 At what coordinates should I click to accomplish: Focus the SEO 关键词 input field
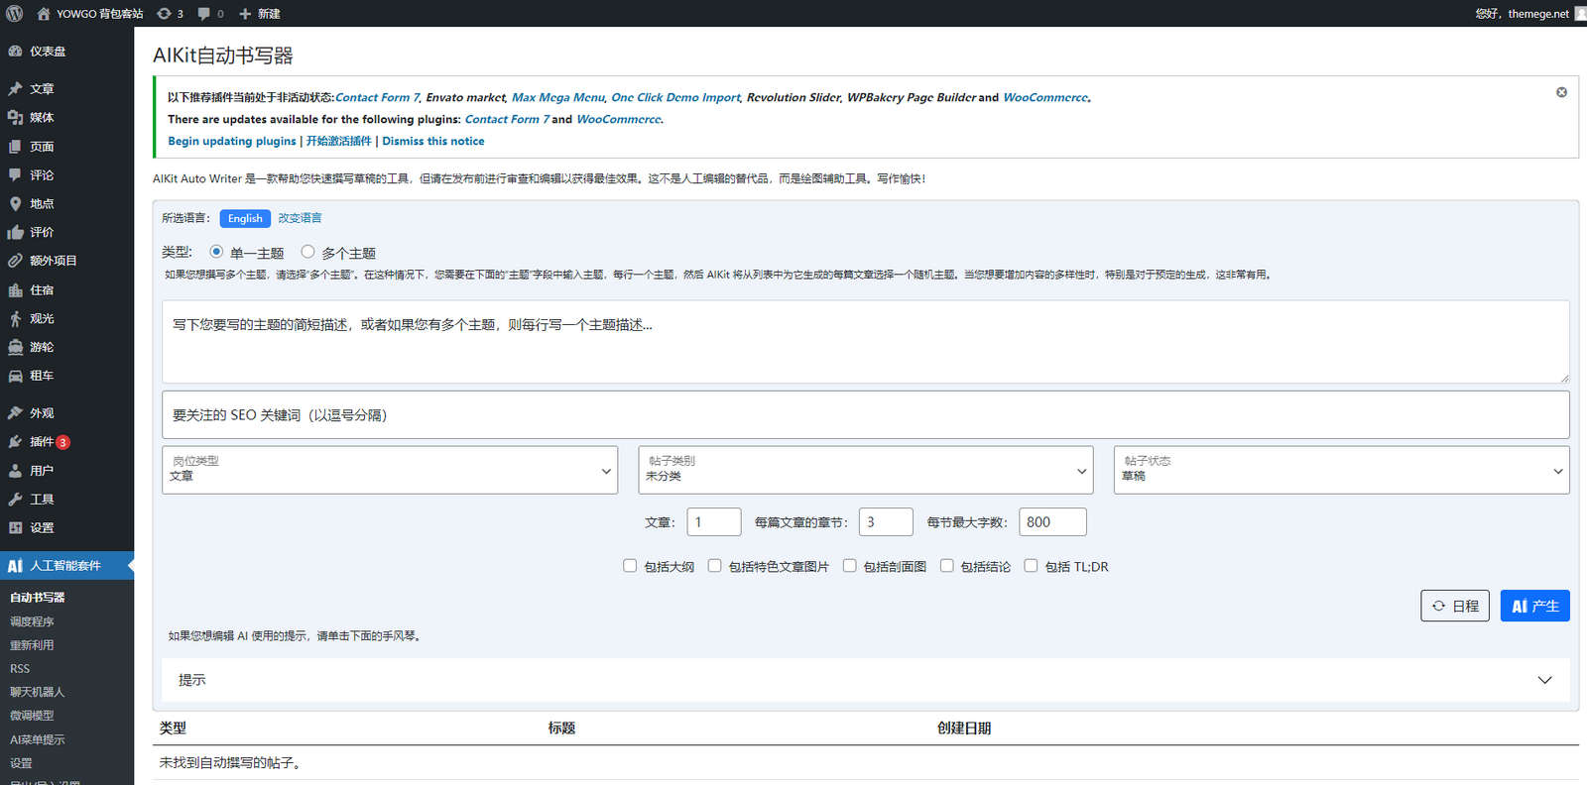(865, 414)
